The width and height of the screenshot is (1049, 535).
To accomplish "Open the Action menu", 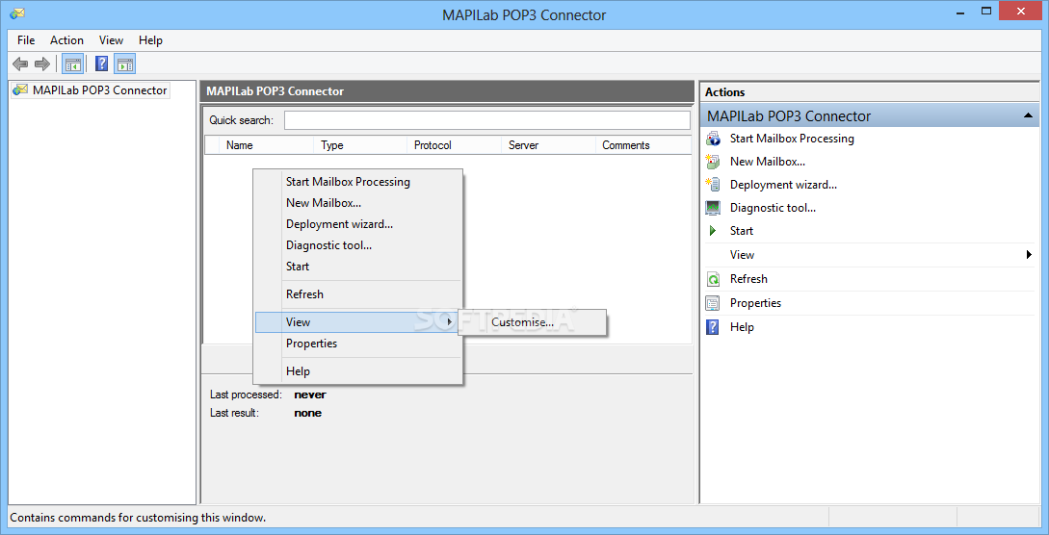I will coord(66,40).
